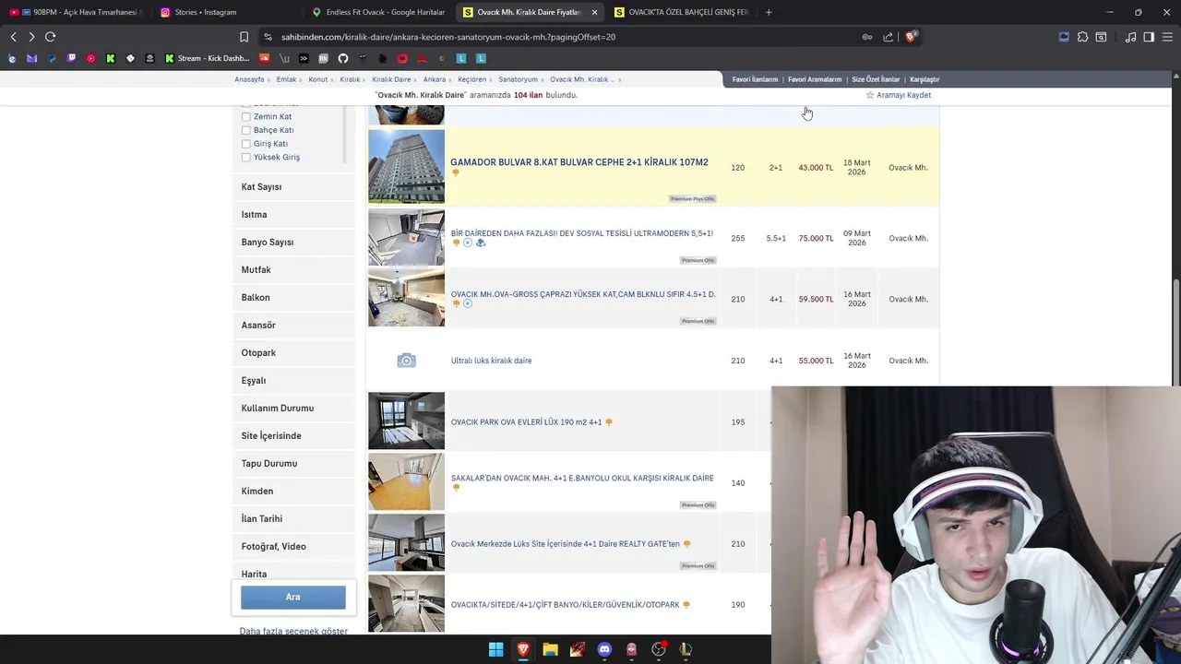1181x664 pixels.
Task: Click the Sanatoryum breadcrumb link
Action: click(x=518, y=79)
